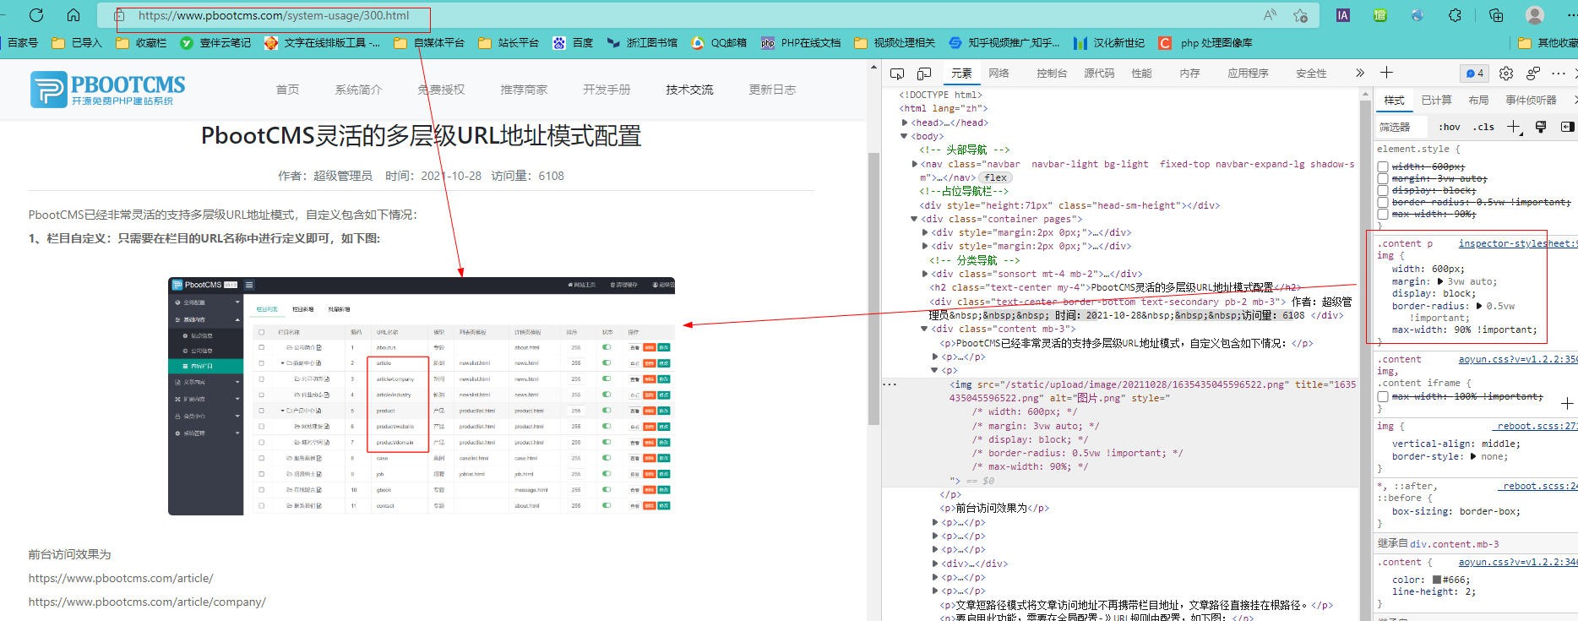The image size is (1578, 621).
Task: Enable the margin: 3vw auto checkbox
Action: tap(1383, 179)
